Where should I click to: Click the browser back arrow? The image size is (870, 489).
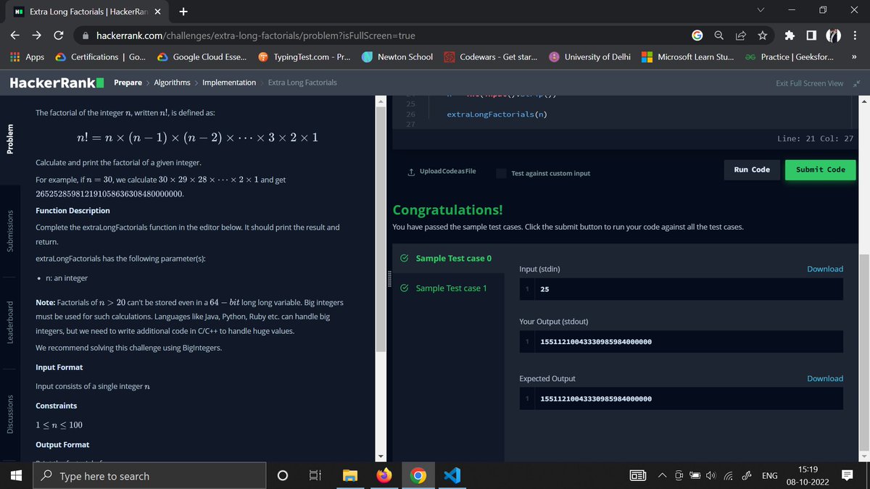[15, 35]
